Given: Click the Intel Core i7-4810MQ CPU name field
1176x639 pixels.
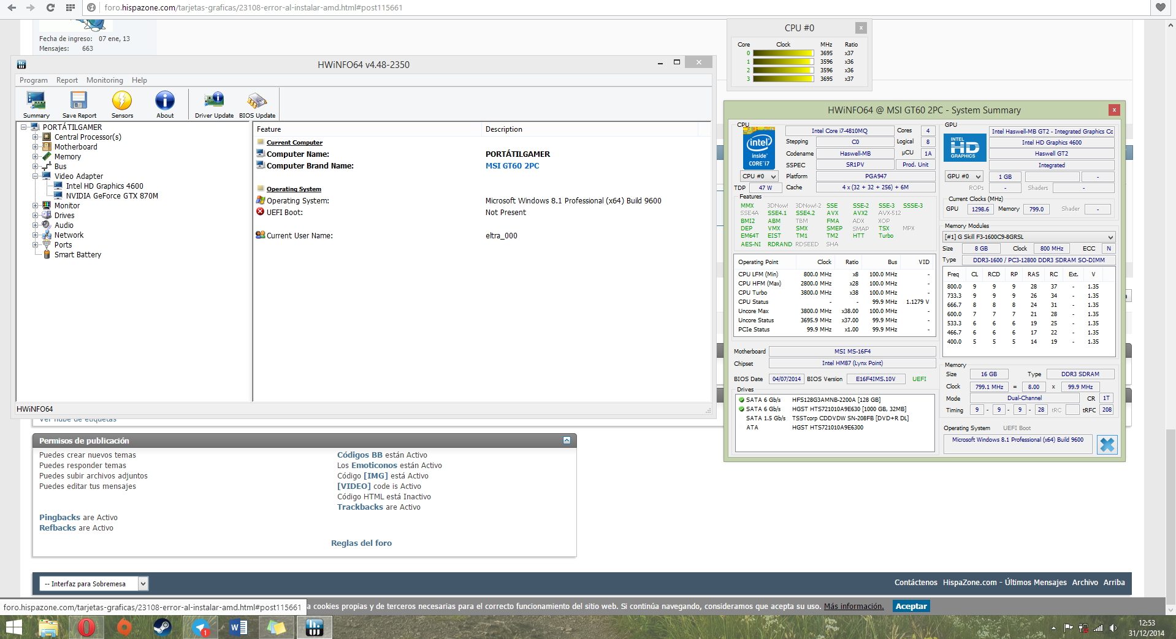Looking at the screenshot, I should click(839, 131).
